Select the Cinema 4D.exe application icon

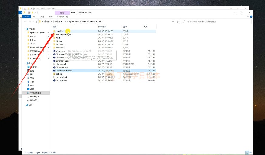coord(54,61)
